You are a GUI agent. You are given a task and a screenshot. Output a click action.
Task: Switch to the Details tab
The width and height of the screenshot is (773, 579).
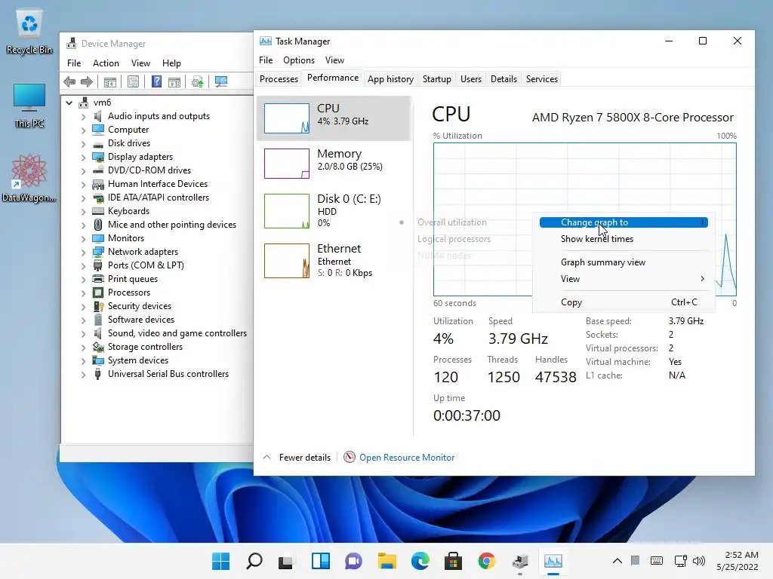[x=504, y=79]
